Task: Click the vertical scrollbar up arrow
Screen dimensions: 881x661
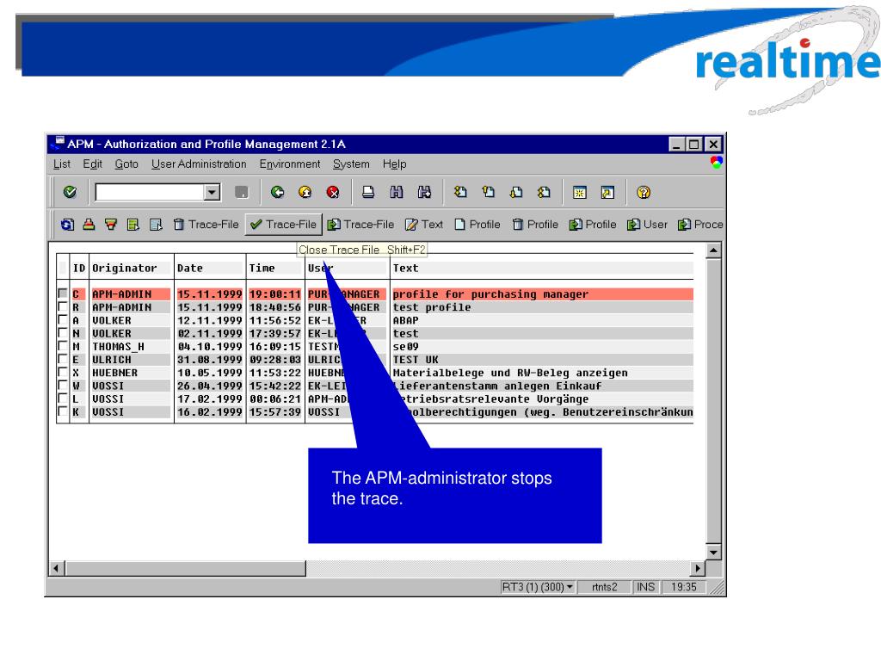Action: click(713, 250)
